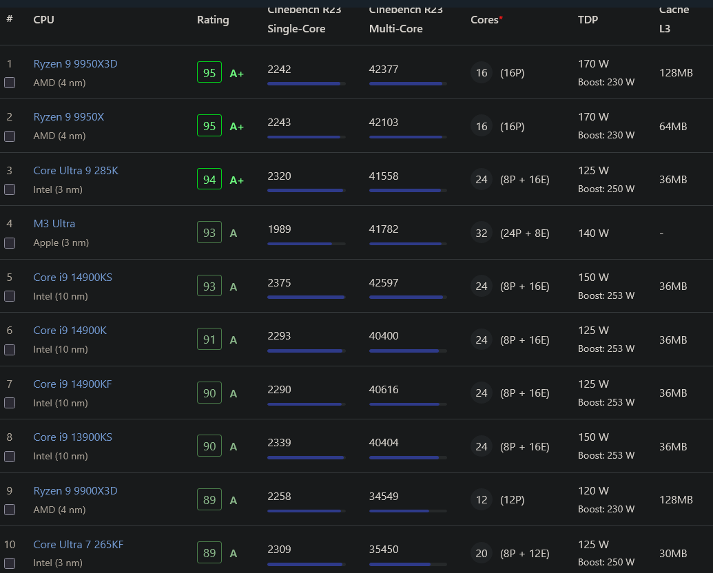The height and width of the screenshot is (573, 713).
Task: Click the multi-core score bar under 34549
Action: pyautogui.click(x=408, y=511)
